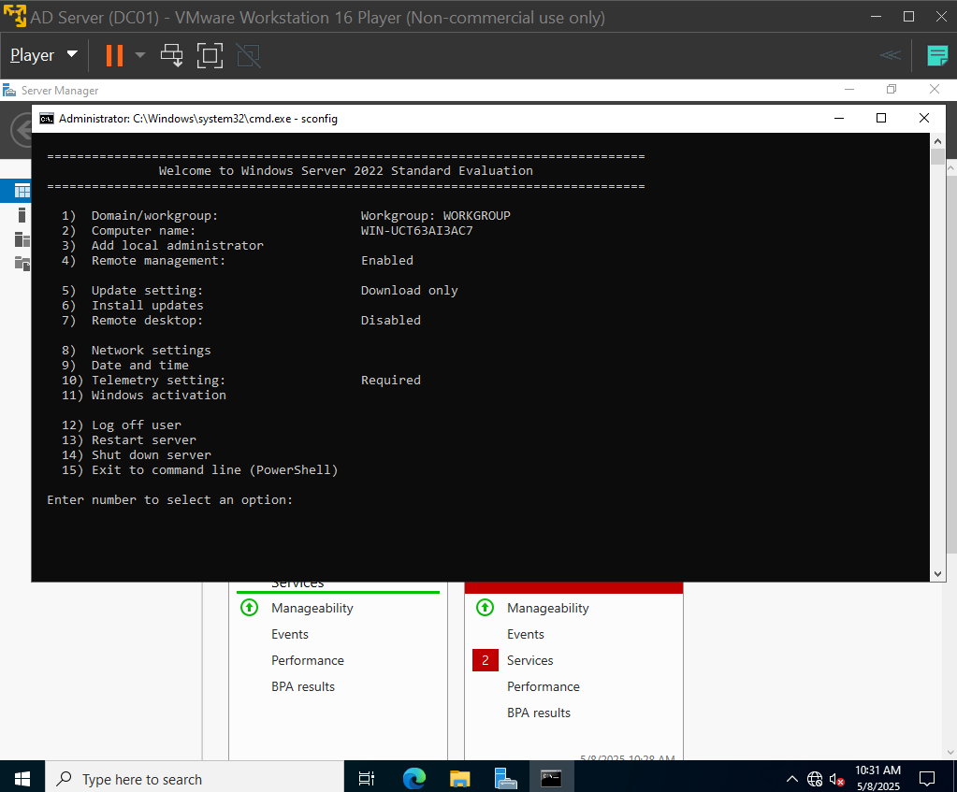Image resolution: width=957 pixels, height=792 pixels.
Task: Open File Explorer from the taskbar
Action: [x=459, y=779]
